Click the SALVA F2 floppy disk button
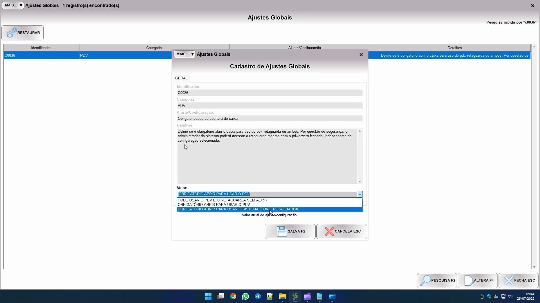This screenshot has width=540, height=303. (x=290, y=231)
